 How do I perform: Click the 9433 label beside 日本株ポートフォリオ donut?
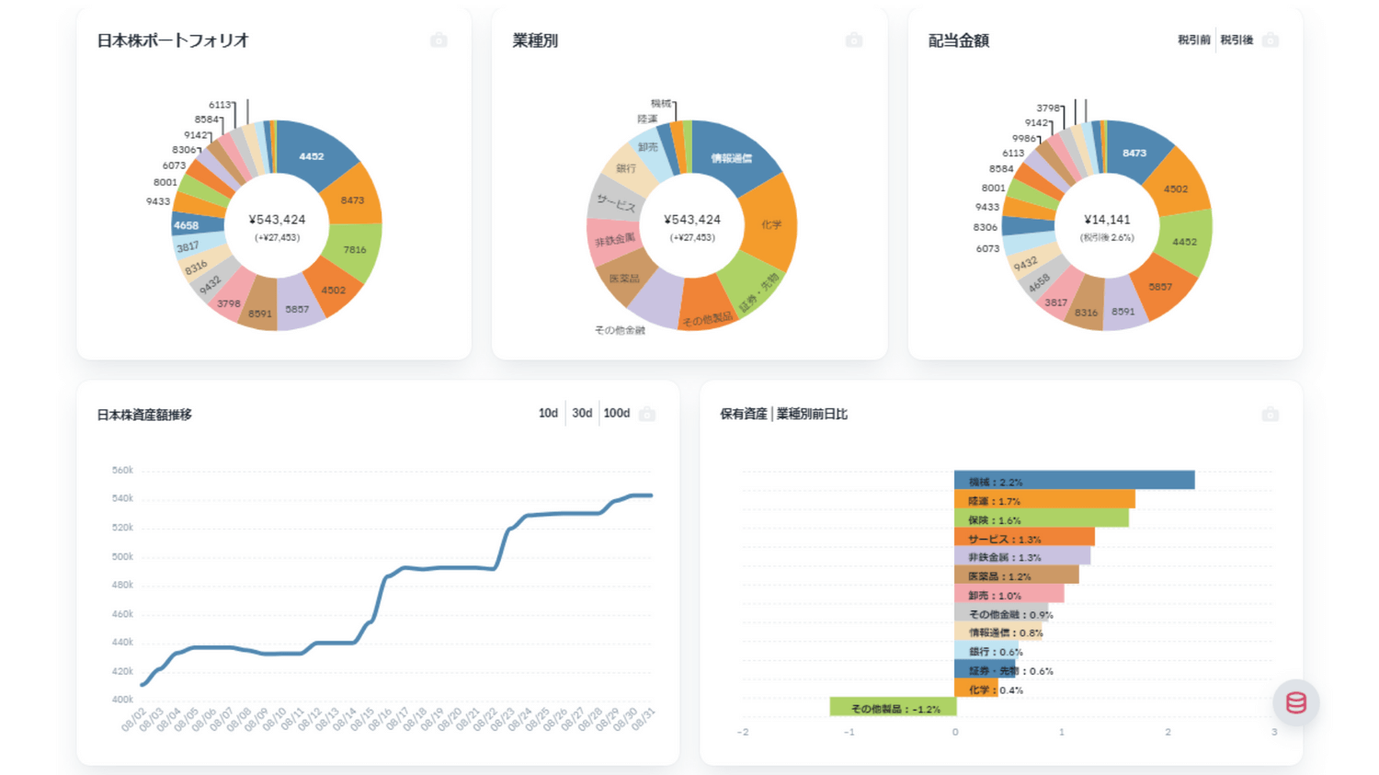point(158,201)
